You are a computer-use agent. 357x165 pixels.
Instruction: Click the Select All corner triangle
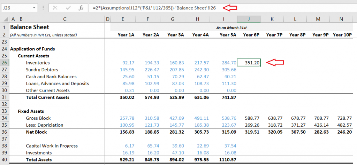(4, 19)
